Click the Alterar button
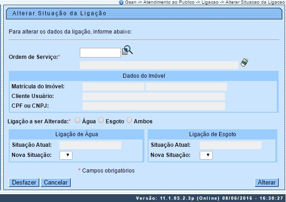286x202 pixels. pyautogui.click(x=267, y=182)
